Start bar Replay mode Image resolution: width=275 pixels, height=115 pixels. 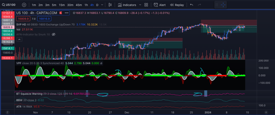tap(177, 5)
